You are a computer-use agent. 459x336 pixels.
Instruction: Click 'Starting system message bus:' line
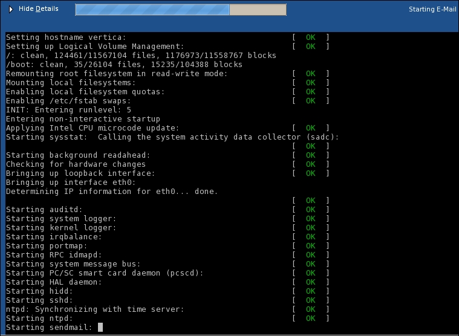coord(73,264)
